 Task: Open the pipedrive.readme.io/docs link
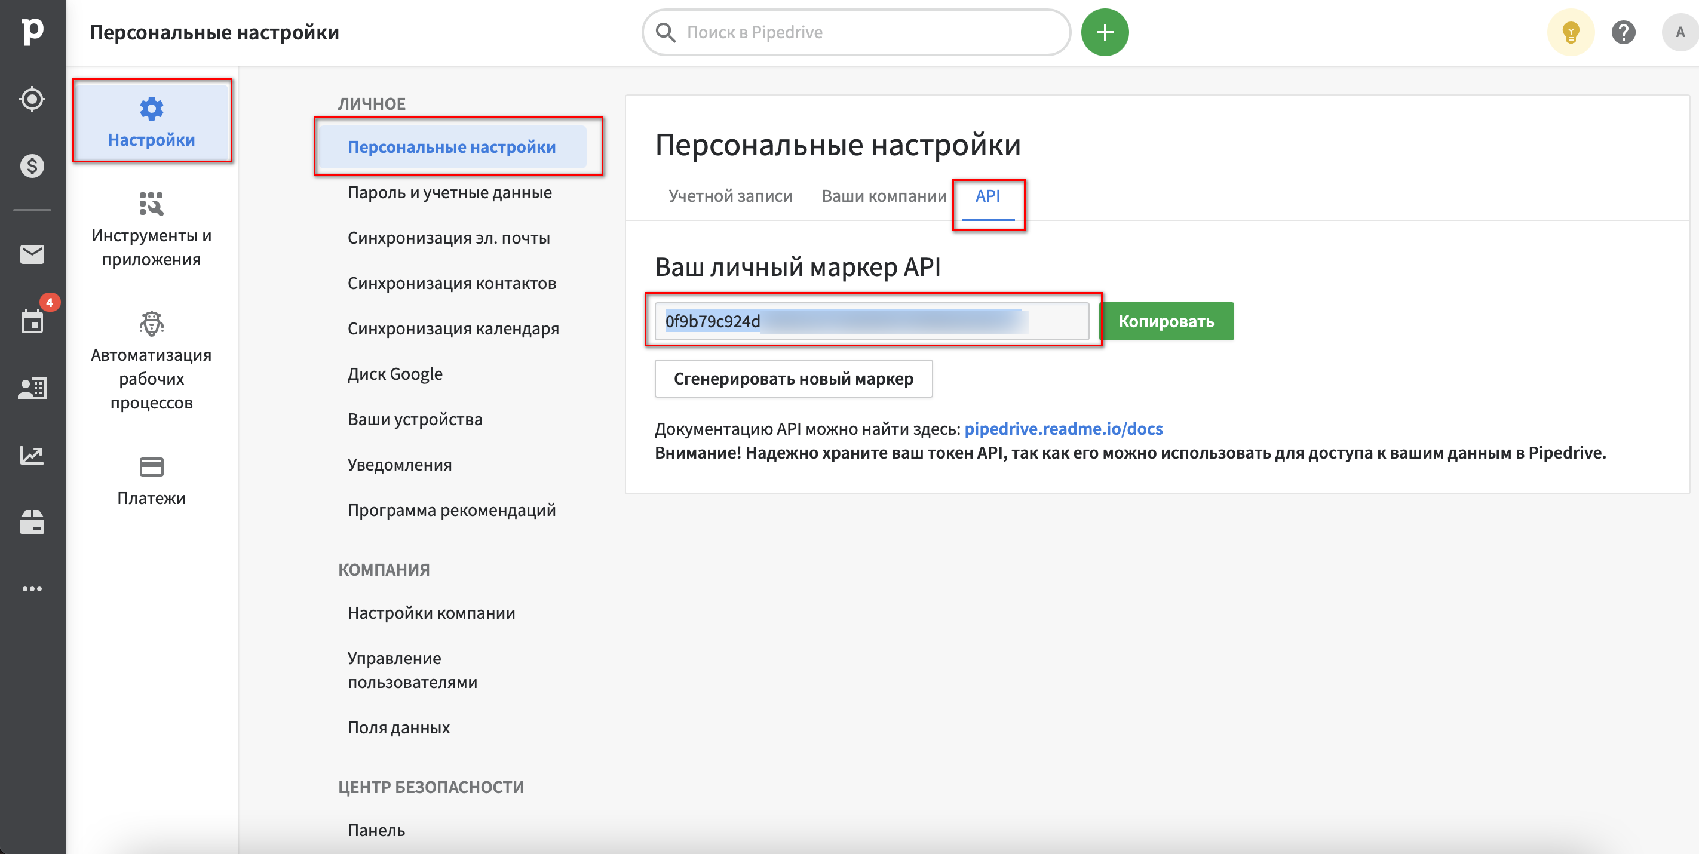[1063, 429]
